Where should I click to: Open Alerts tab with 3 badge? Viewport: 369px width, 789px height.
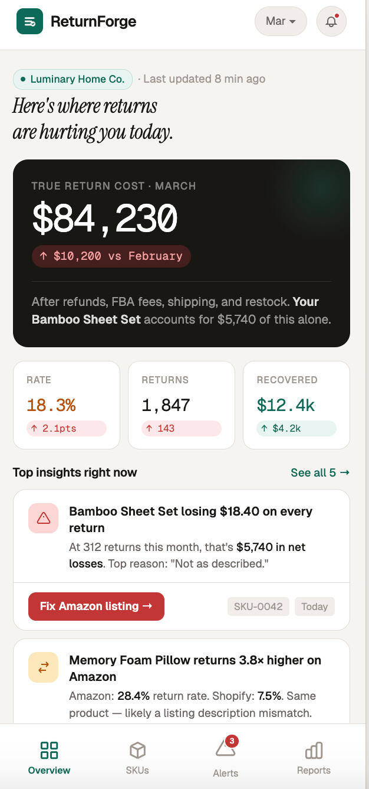tap(226, 758)
